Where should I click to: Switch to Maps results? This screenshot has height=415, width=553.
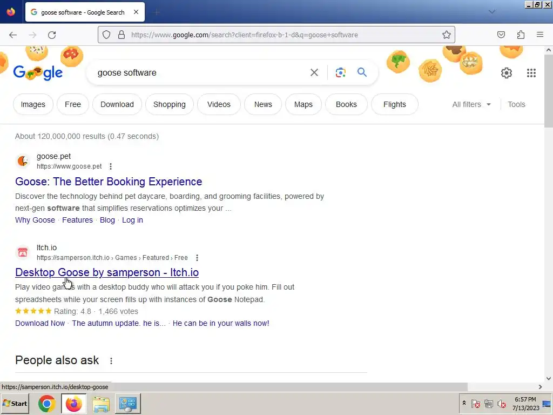(304, 104)
